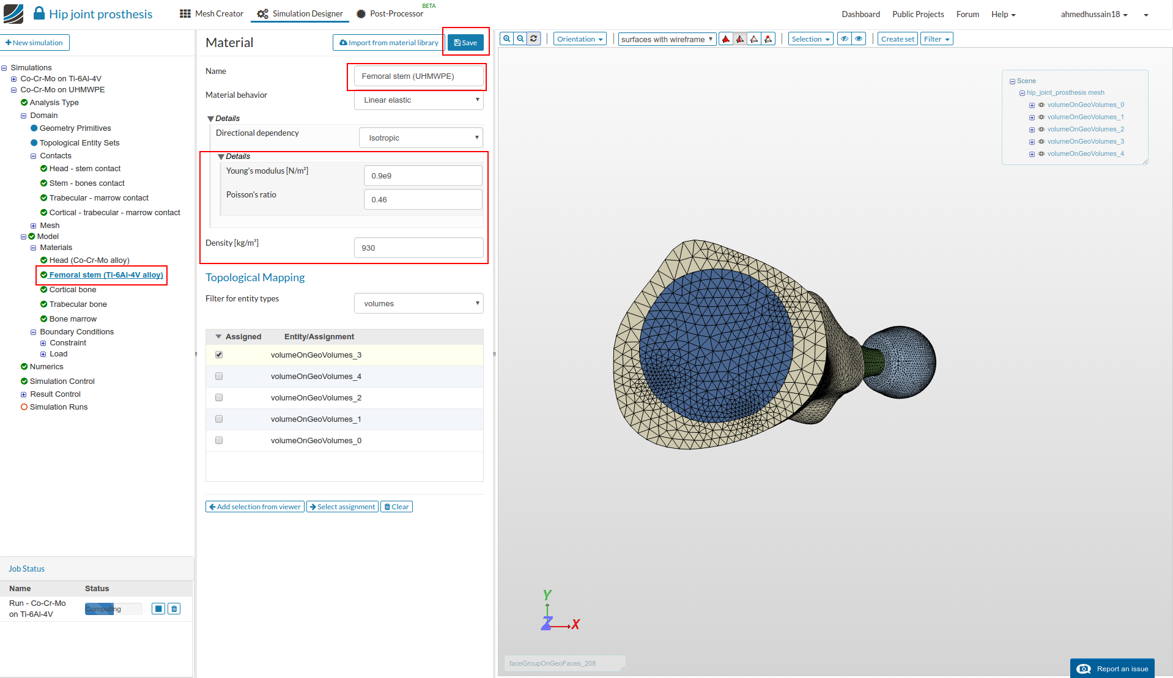
Task: Open the Orientation dropdown
Action: pos(579,39)
